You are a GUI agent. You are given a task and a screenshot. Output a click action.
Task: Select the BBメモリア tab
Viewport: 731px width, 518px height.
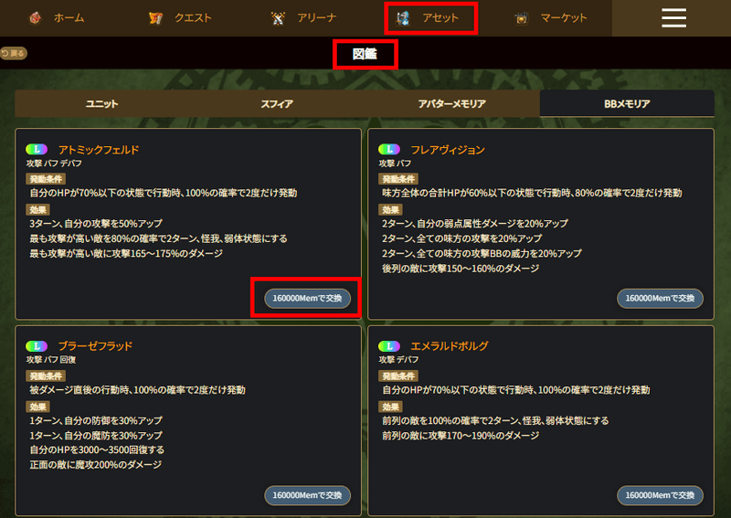(x=627, y=103)
